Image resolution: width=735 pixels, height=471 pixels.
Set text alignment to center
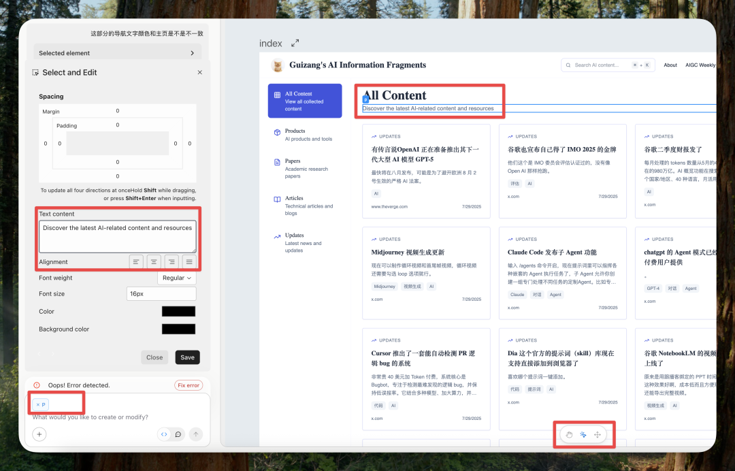coord(154,261)
